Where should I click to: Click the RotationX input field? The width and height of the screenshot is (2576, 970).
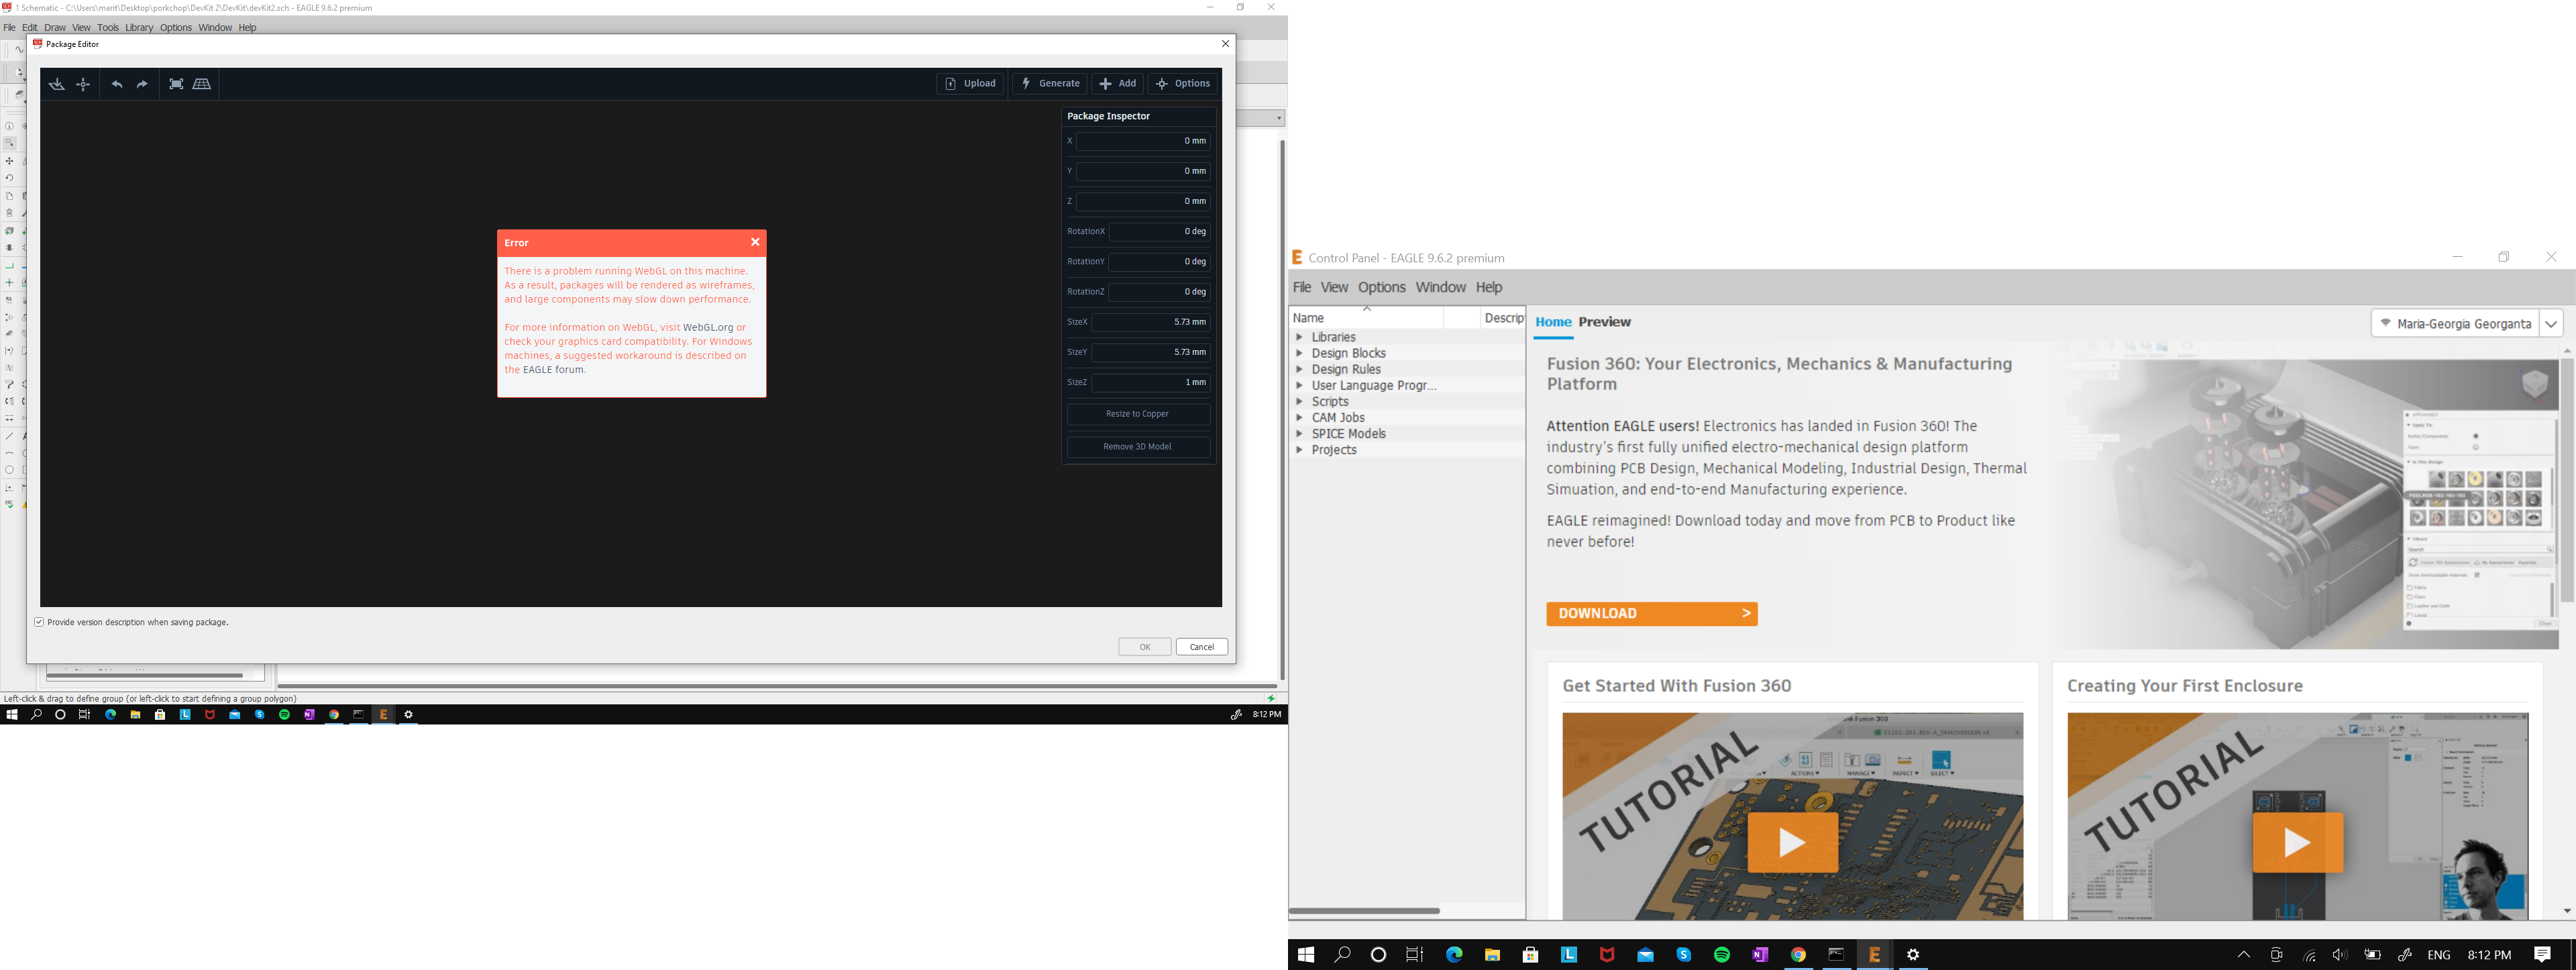pos(1160,232)
